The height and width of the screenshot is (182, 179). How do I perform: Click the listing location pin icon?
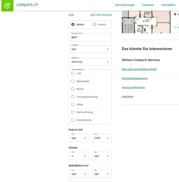[175, 14]
